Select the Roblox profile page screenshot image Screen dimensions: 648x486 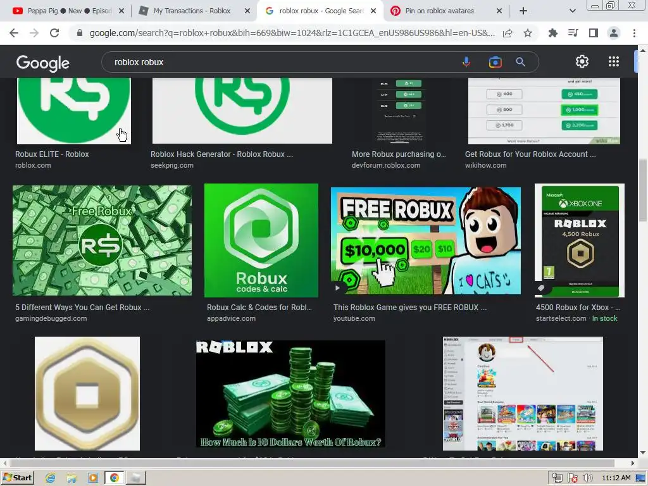[523, 394]
